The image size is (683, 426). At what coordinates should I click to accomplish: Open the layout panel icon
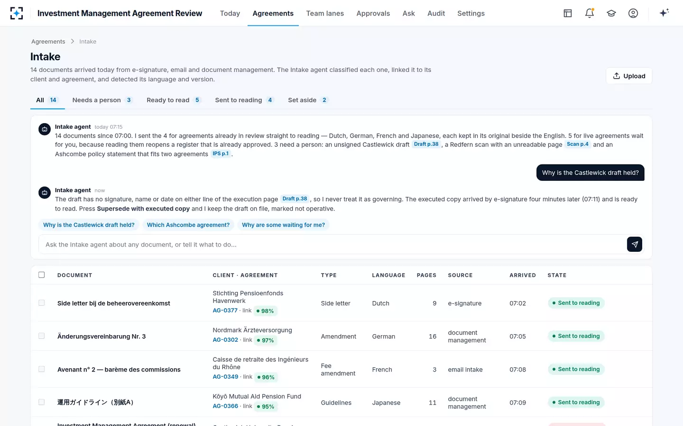pos(568,13)
